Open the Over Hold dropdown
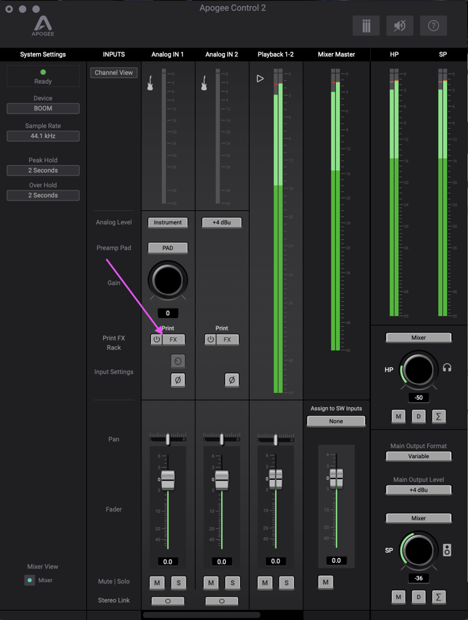Screen dimensions: 468x620 tap(43, 195)
